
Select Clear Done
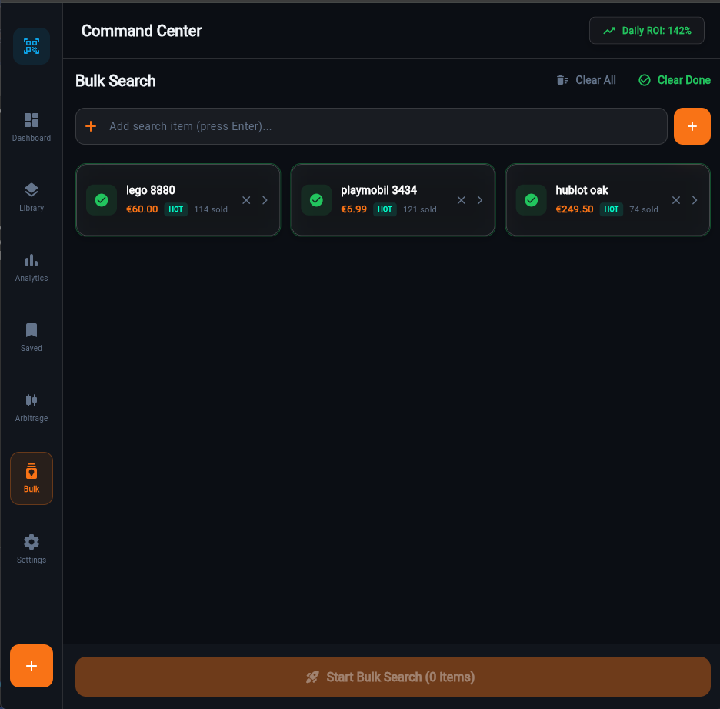[675, 79]
